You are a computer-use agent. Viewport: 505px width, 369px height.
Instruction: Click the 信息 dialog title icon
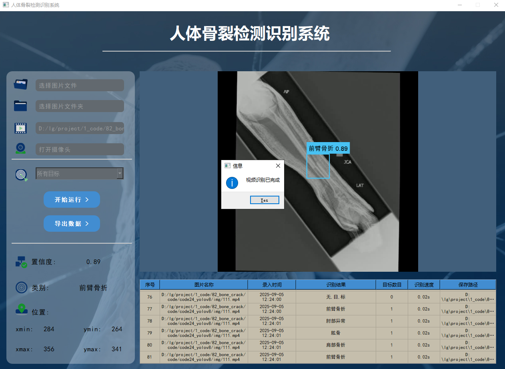[227, 166]
